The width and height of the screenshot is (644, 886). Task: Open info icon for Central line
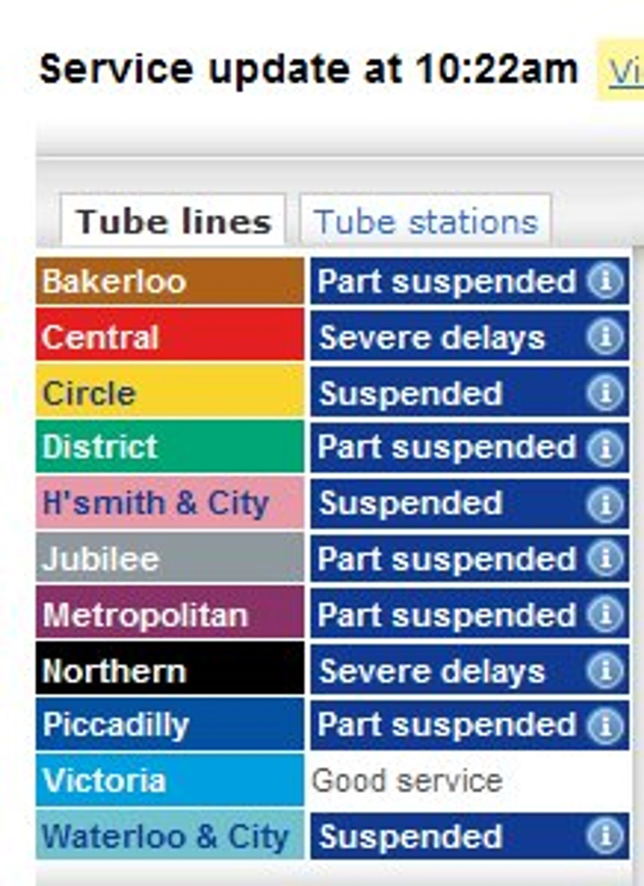point(605,337)
